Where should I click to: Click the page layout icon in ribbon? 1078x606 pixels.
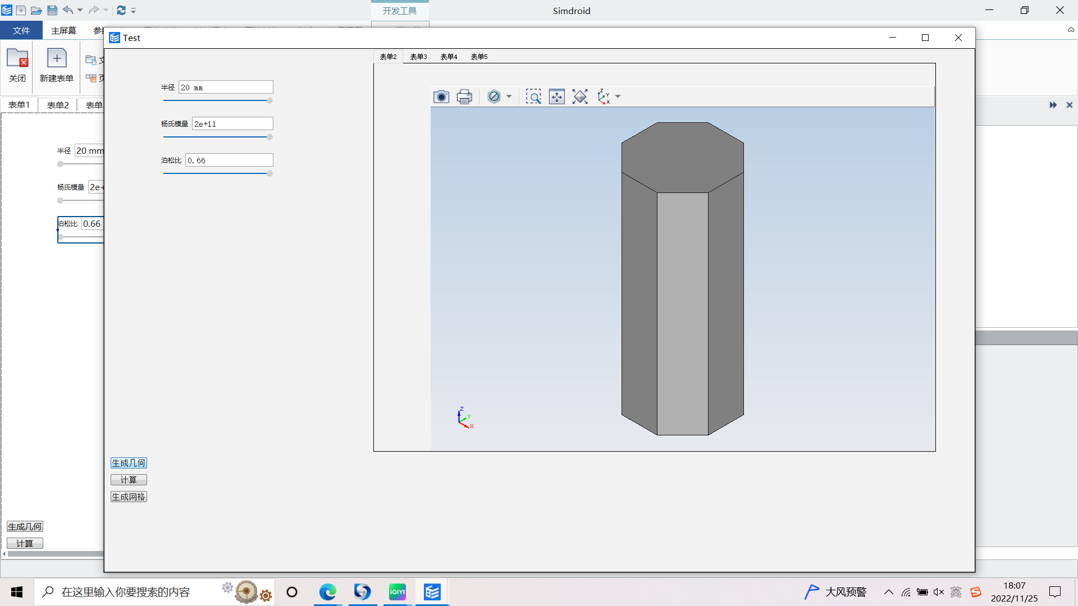tap(91, 78)
